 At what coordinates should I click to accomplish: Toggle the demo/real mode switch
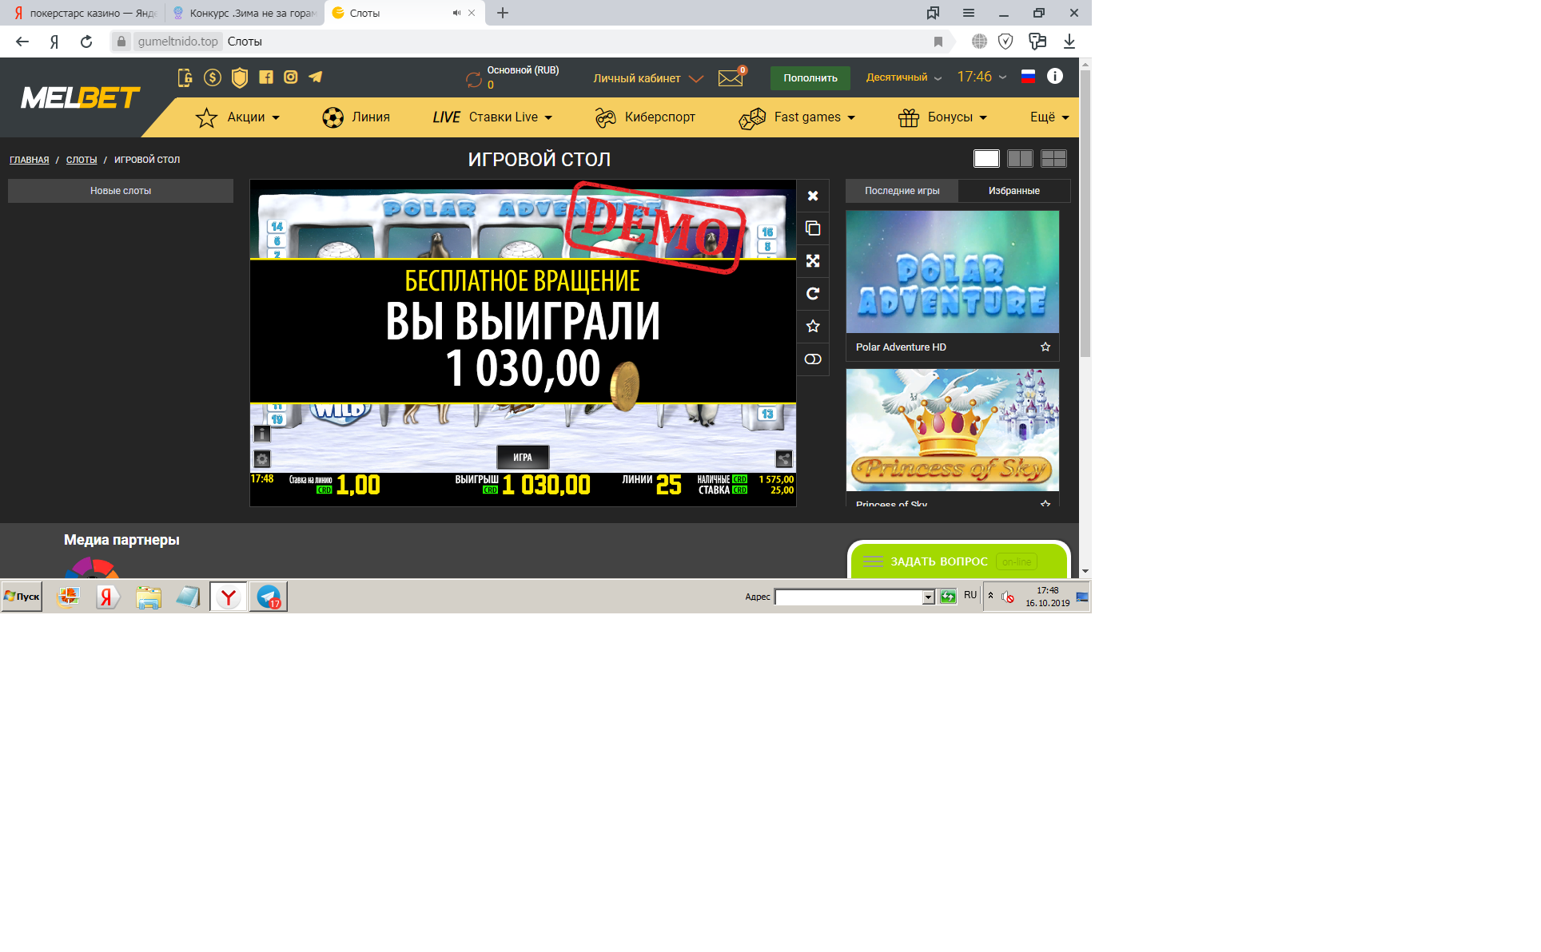pos(813,359)
